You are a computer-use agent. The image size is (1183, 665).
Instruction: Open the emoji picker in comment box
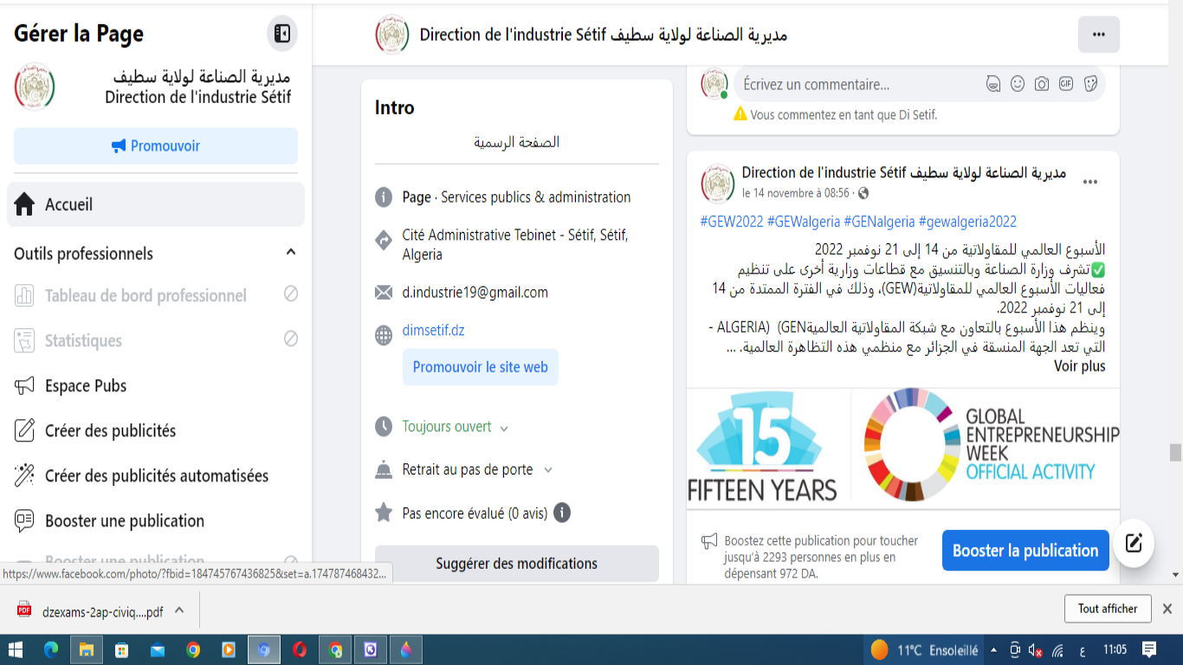coord(1018,84)
